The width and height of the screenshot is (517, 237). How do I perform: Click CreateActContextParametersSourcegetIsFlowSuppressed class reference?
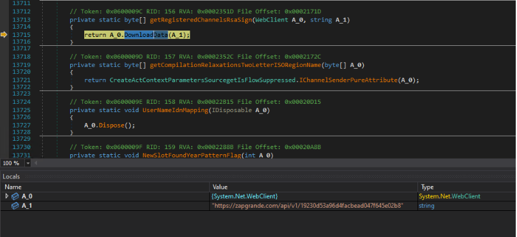202,80
